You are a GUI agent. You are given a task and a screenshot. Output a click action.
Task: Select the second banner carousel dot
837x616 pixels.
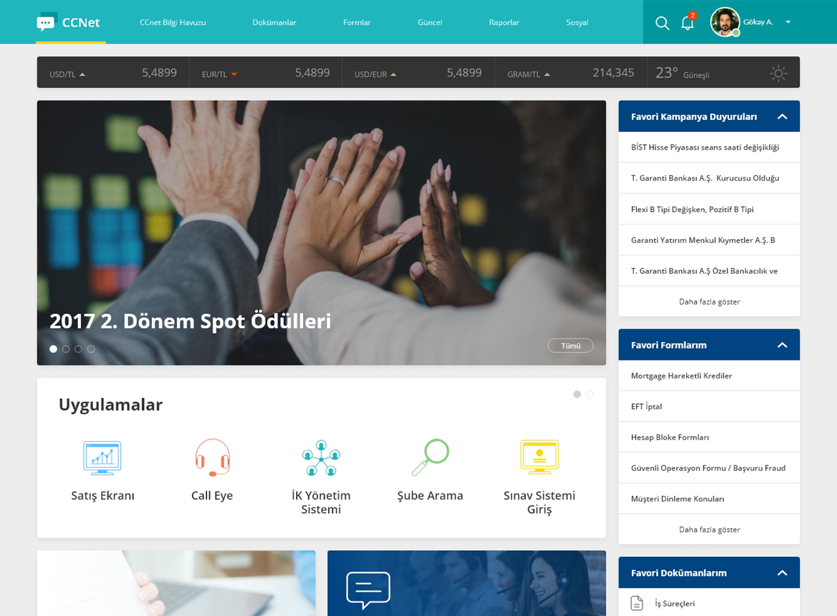tap(66, 349)
